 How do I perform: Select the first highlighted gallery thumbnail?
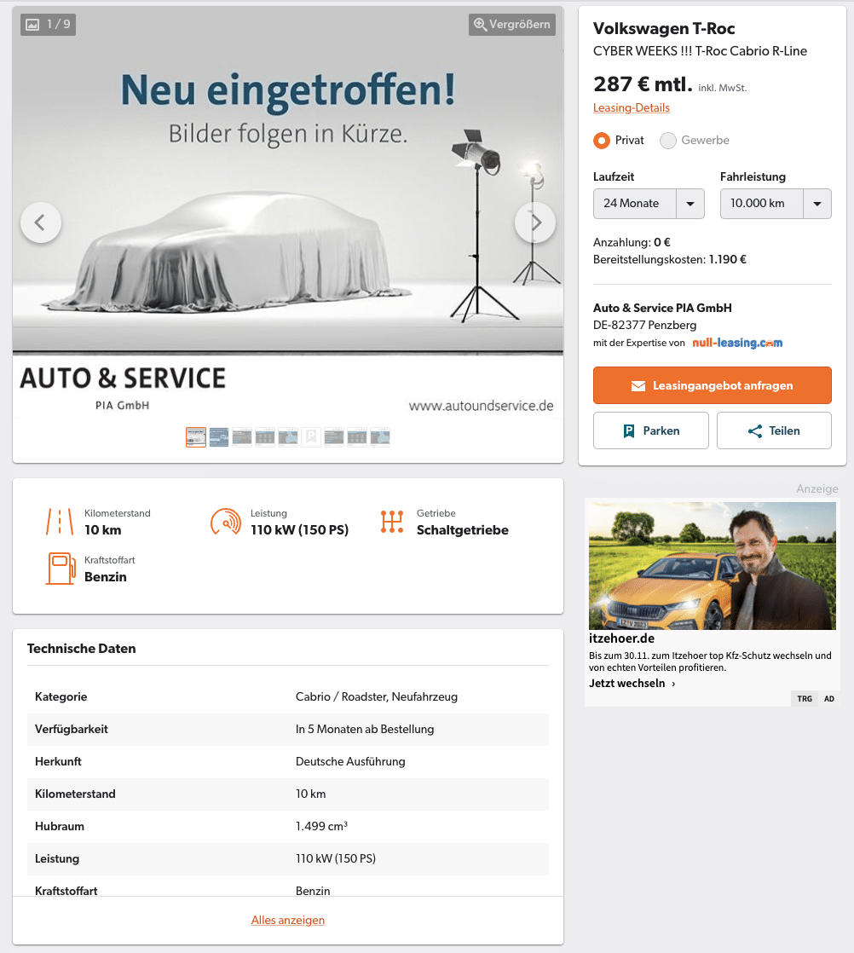click(x=196, y=437)
